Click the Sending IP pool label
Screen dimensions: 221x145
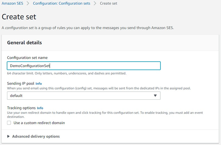pyautogui.click(x=20, y=83)
